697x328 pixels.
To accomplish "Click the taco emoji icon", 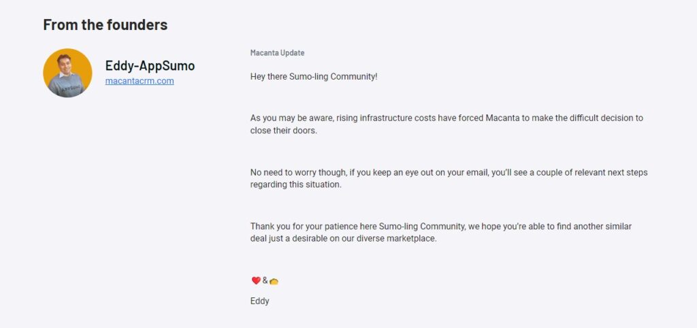I will (x=274, y=281).
